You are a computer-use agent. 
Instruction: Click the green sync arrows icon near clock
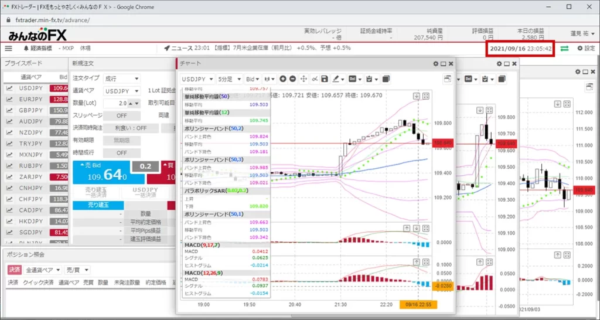point(564,48)
